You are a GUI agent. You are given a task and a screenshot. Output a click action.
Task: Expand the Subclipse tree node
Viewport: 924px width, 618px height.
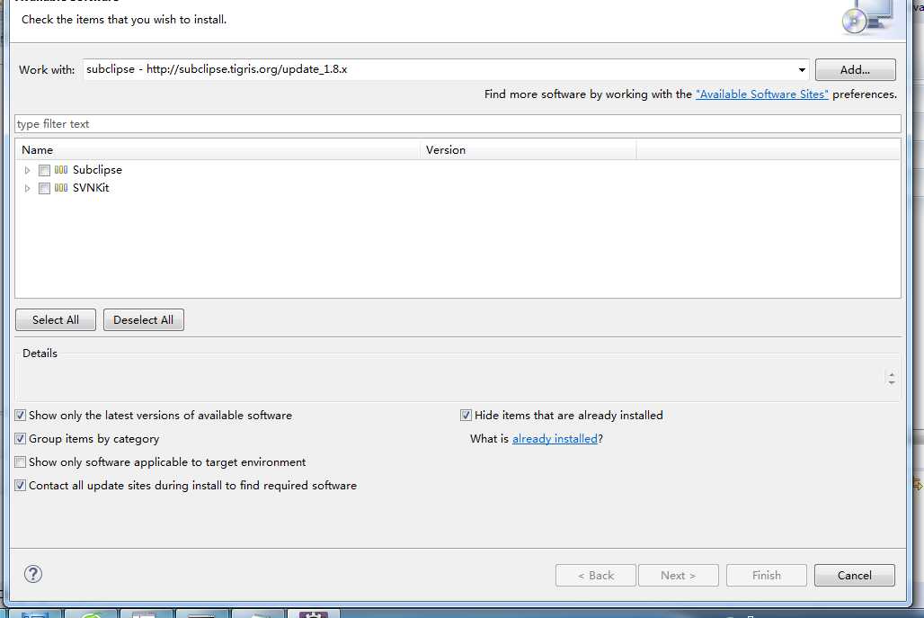(x=27, y=170)
